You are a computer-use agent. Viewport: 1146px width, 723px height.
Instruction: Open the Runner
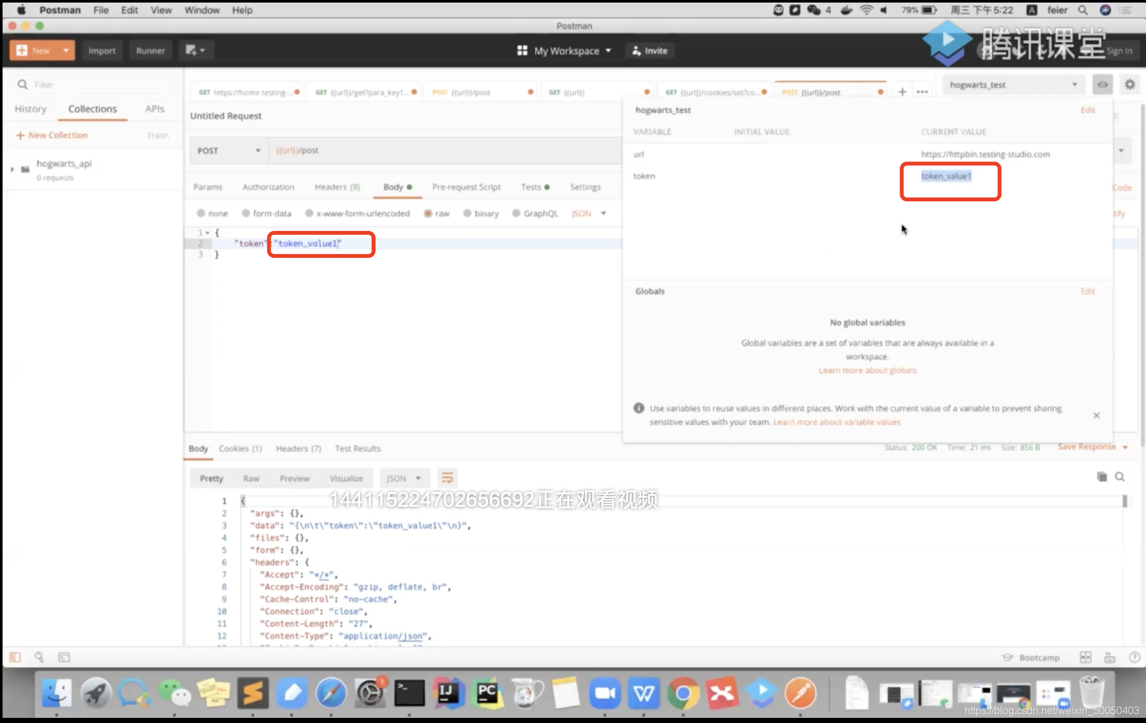click(150, 50)
